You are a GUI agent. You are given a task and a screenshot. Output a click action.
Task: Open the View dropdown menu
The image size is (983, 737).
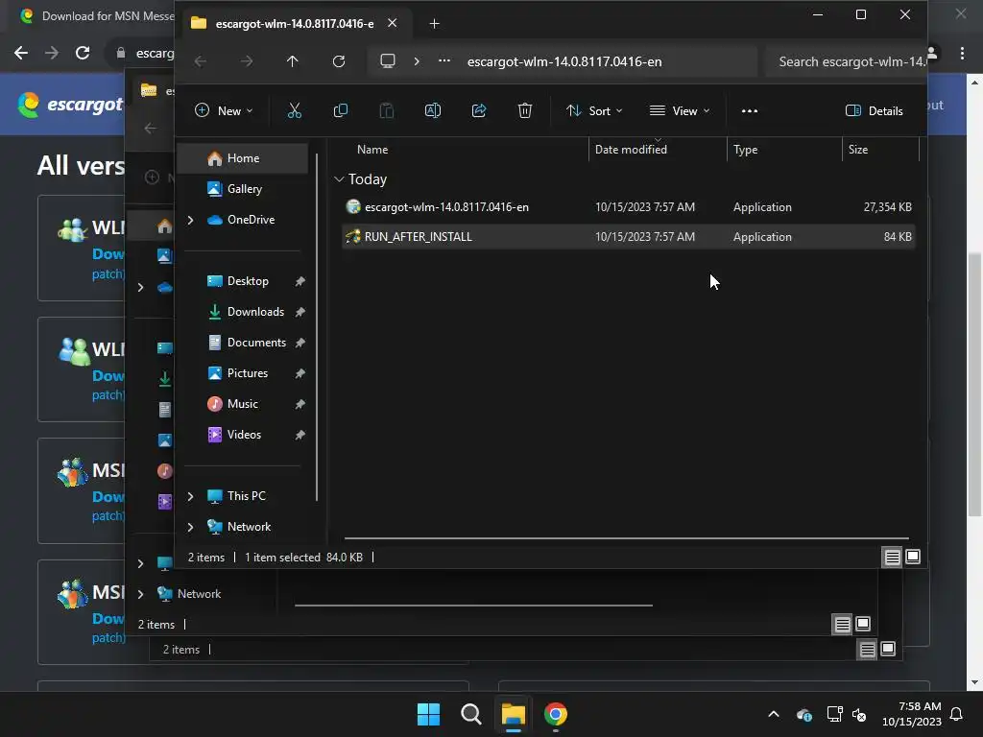[680, 111]
